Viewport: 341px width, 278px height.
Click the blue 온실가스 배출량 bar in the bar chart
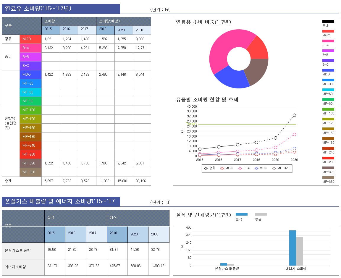pyautogui.click(x=224, y=264)
